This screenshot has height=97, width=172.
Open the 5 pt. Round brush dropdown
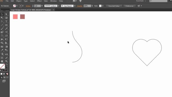(75, 6)
